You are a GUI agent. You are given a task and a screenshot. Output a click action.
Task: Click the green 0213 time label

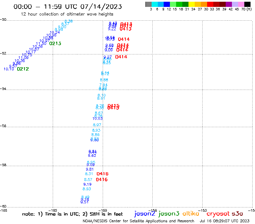tap(55, 43)
